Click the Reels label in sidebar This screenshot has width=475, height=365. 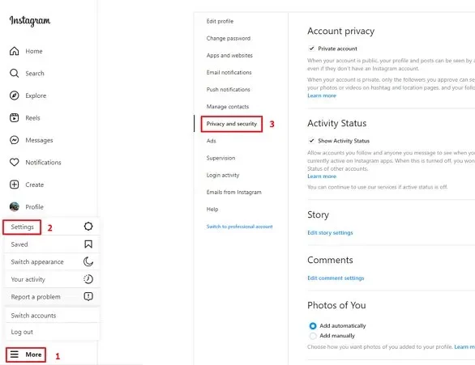click(32, 118)
